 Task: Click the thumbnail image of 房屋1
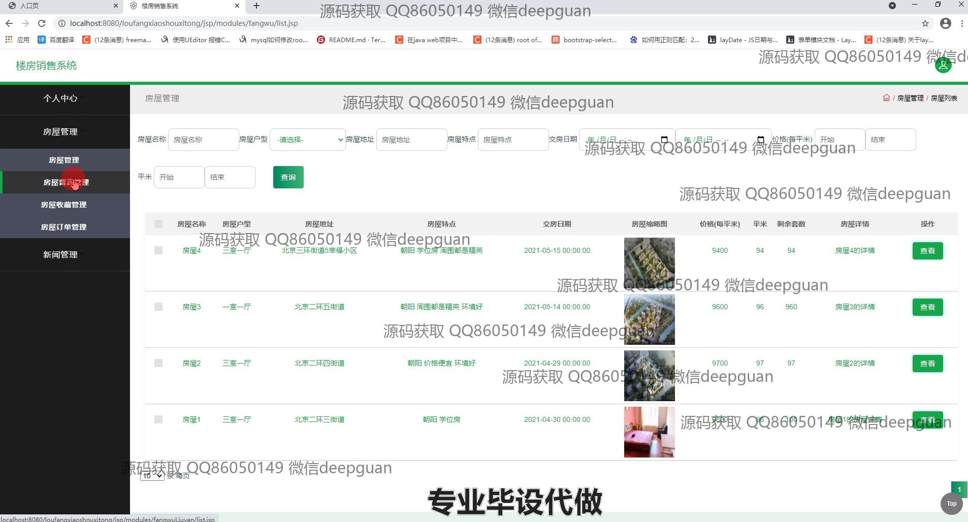point(649,432)
